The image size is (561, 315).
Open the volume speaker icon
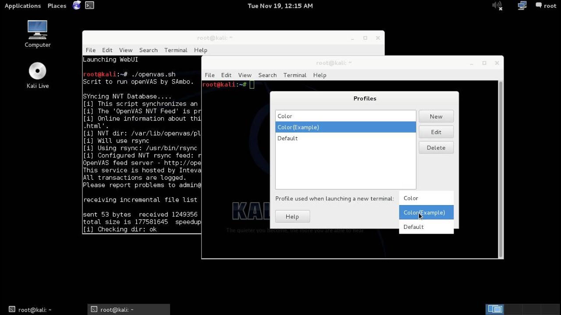[x=497, y=5]
